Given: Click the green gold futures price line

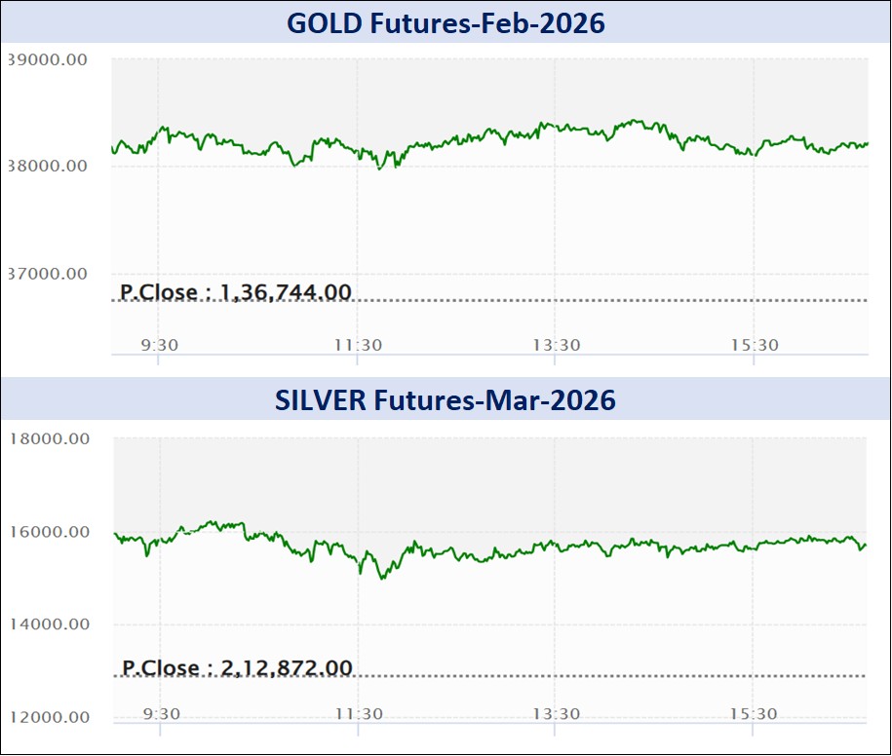Looking at the screenshot, I should click(x=546, y=127).
